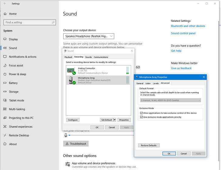
Task: Click OK in the Sound dialog
Action: click(97, 127)
